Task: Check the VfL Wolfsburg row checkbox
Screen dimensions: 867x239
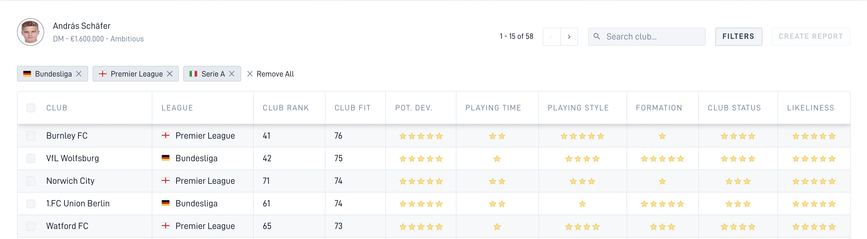Action: (x=31, y=158)
